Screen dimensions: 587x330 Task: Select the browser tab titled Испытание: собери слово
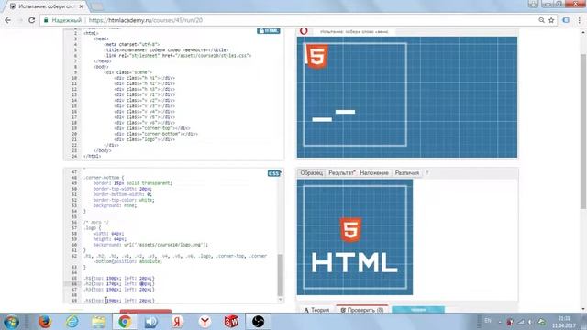click(46, 6)
